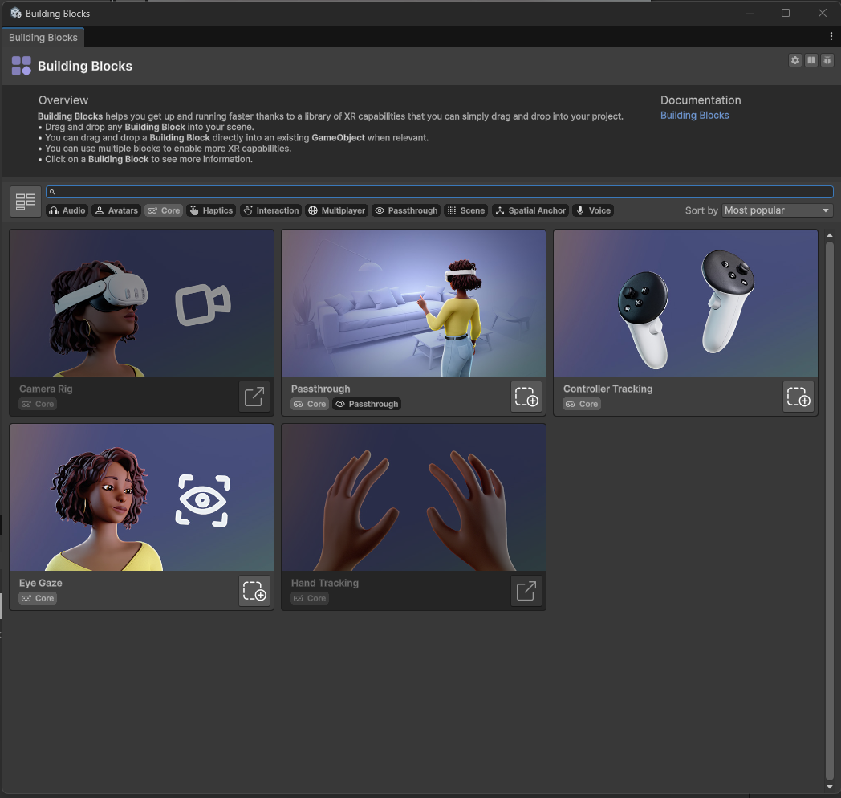Open the Hand Tracking block thumbnail
This screenshot has width=841, height=798.
point(413,498)
